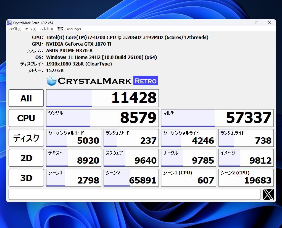Close the CrystalMark Retro window
Screen dimensions: 282x228
269,23
